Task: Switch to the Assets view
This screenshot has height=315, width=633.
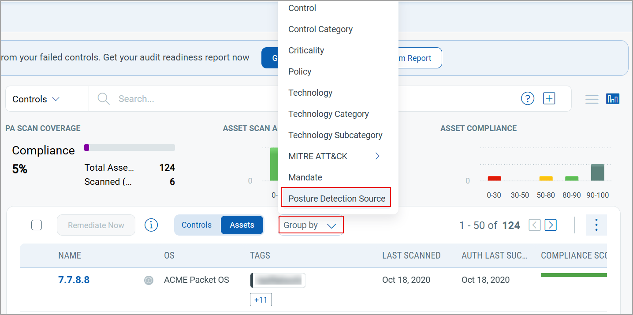Action: point(242,225)
